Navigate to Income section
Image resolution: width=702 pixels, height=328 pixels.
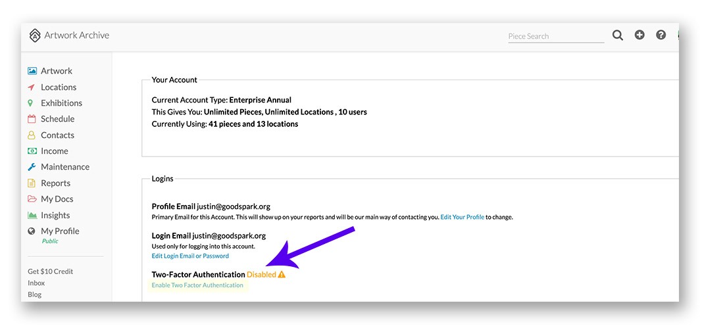point(54,151)
